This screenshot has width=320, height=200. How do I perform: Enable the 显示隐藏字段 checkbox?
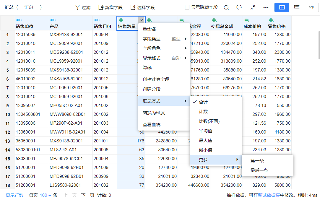click(x=187, y=7)
